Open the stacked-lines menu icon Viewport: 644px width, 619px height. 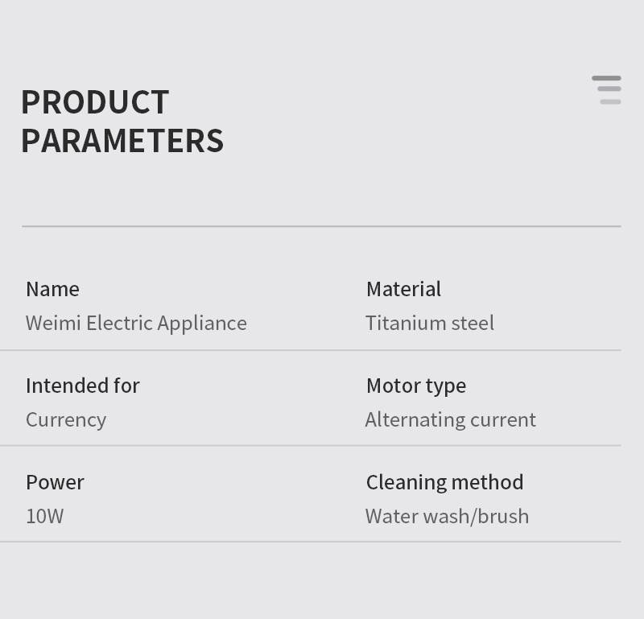click(606, 90)
